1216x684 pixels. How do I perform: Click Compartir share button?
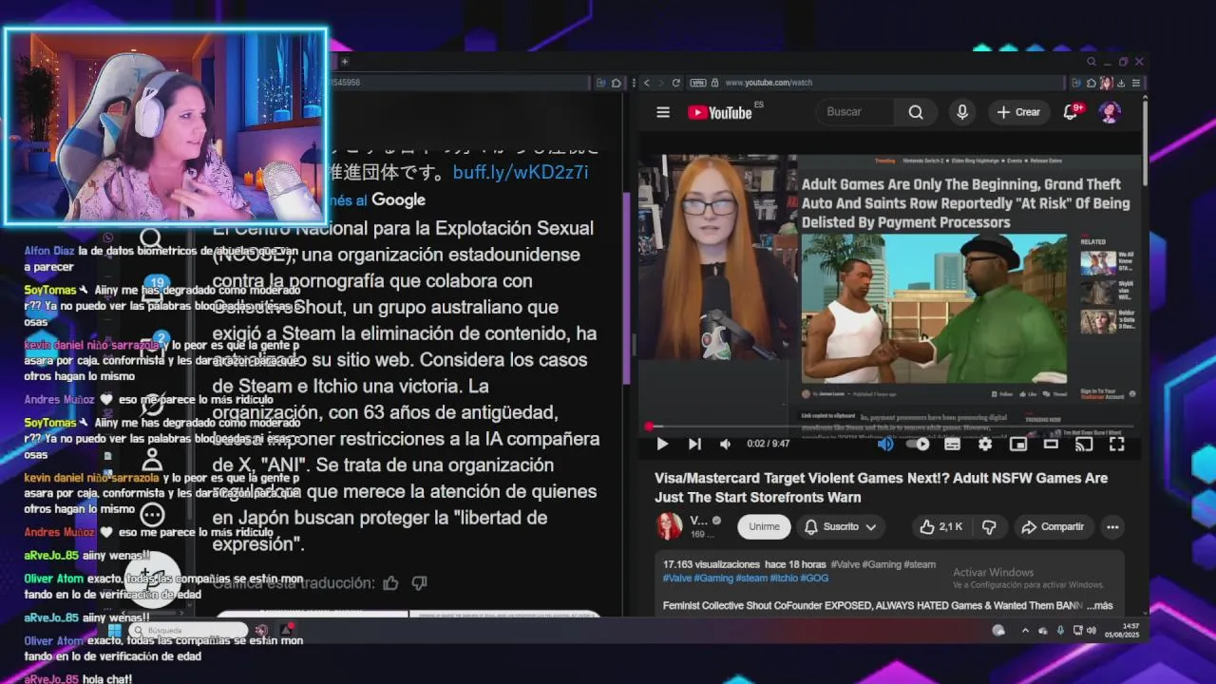click(x=1052, y=526)
